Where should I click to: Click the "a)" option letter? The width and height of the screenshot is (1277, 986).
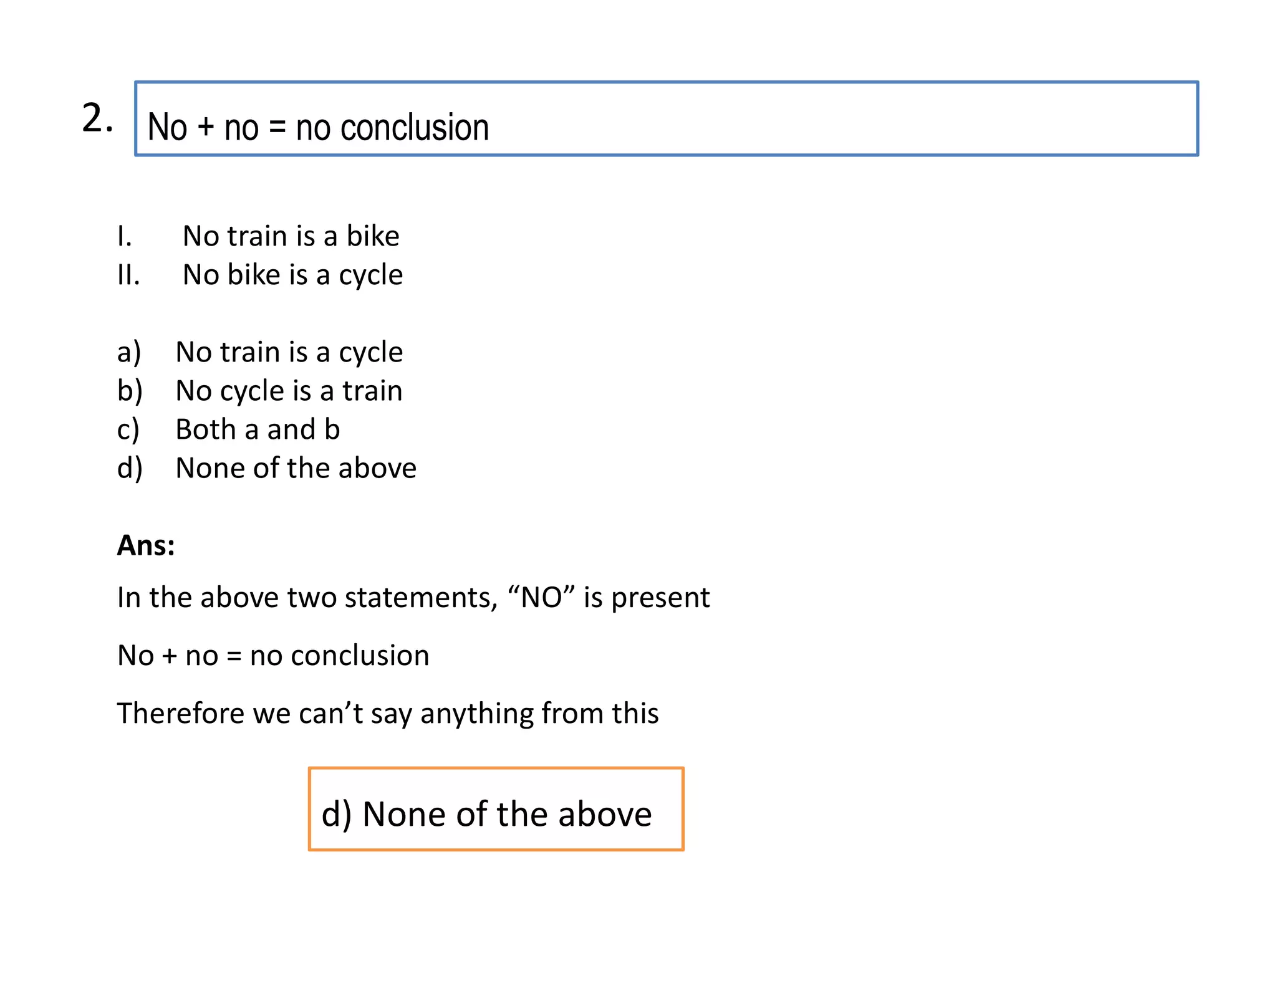pyautogui.click(x=129, y=352)
